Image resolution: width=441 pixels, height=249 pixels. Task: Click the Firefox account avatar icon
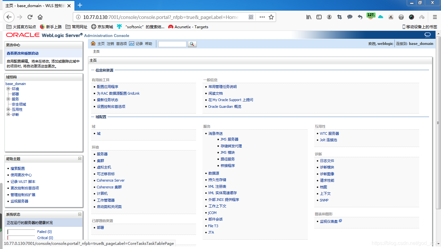click(329, 17)
